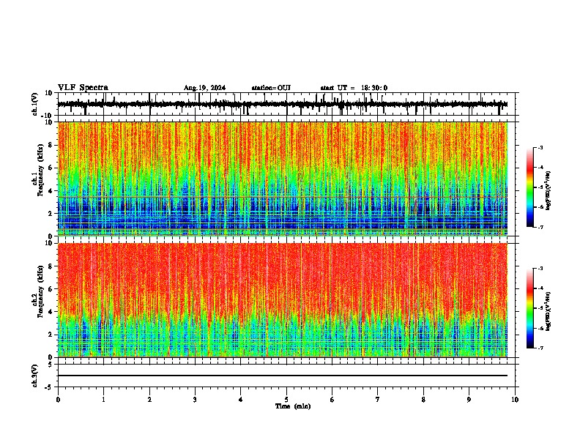Click the "ch.1(V)" waveform axis label
Screen dimensions: 580x448
point(35,104)
